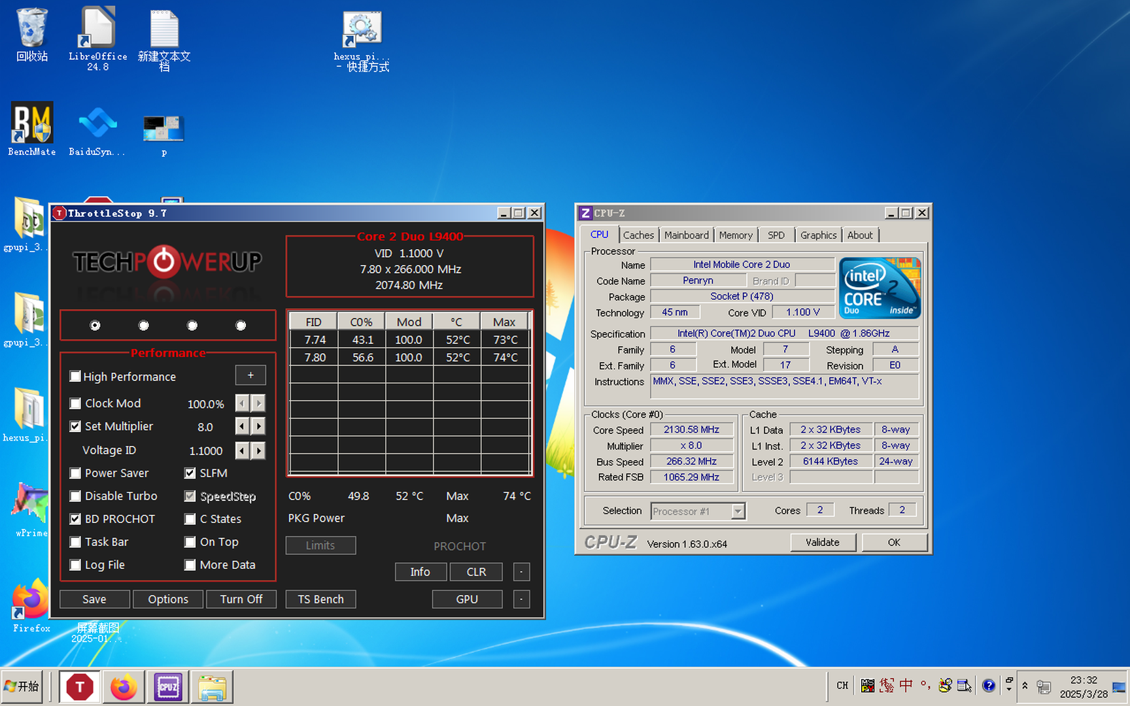
Task: Click the Intel Core 2 Duo logo
Action: coord(880,288)
